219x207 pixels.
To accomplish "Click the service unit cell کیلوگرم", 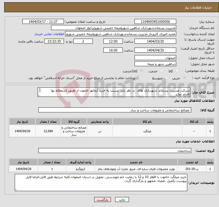I will click(x=80, y=169).
